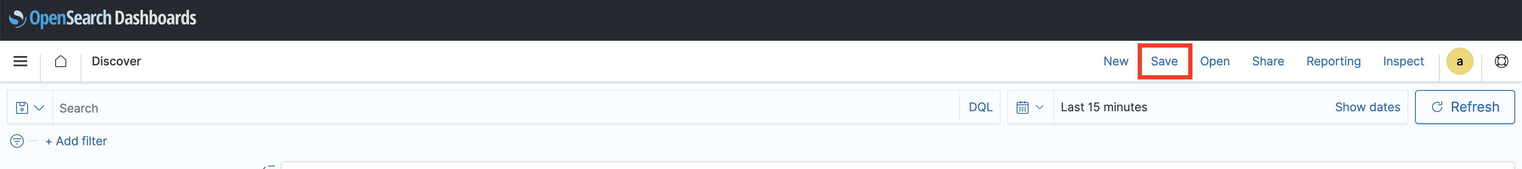Open the hamburger navigation menu
This screenshot has height=169, width=1522.
click(20, 61)
